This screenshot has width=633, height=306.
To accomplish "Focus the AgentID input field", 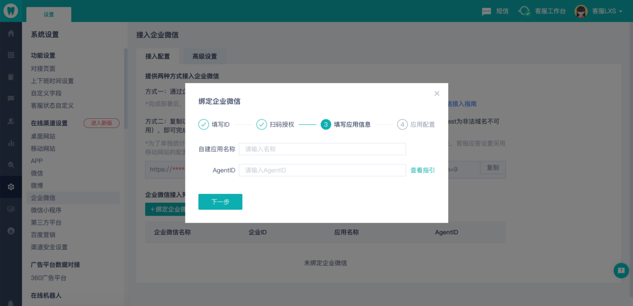I will coord(322,170).
